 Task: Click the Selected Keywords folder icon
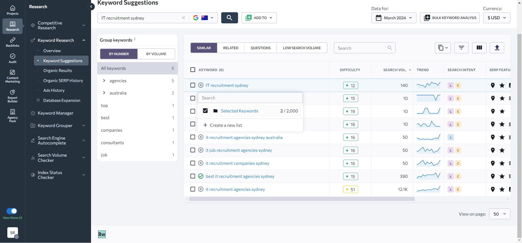point(215,111)
